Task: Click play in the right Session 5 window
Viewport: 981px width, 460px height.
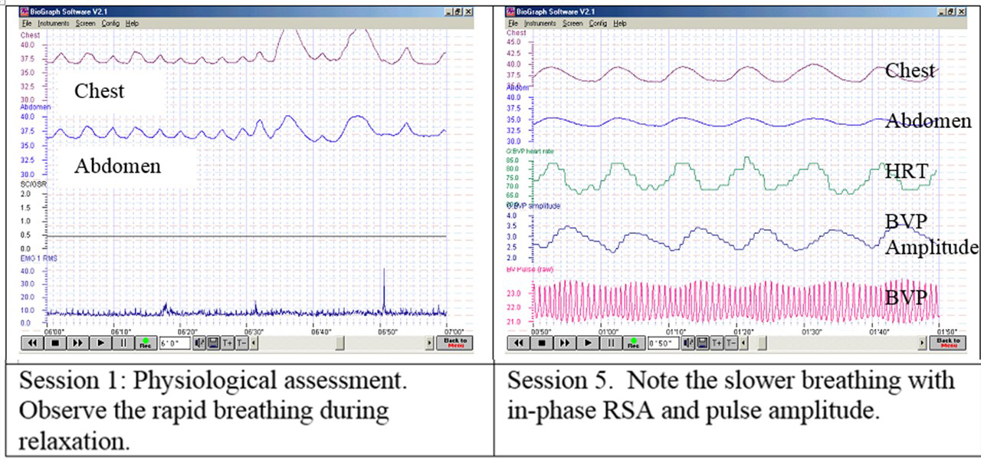Action: 587,343
